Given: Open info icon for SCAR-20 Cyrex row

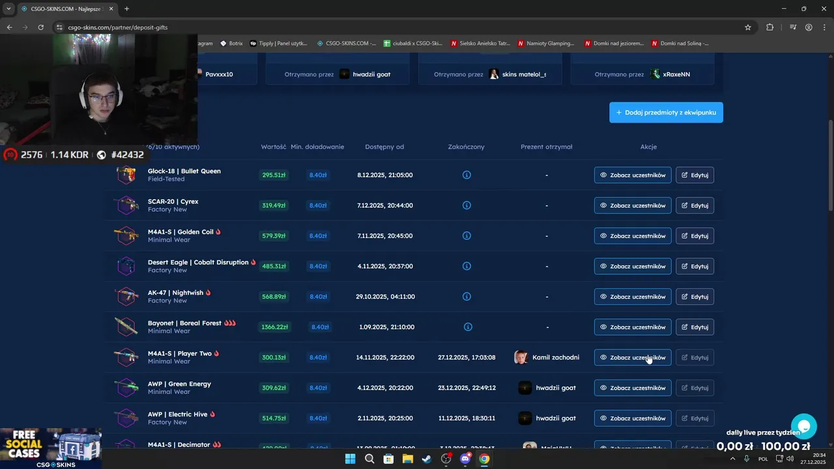Looking at the screenshot, I should [x=467, y=205].
